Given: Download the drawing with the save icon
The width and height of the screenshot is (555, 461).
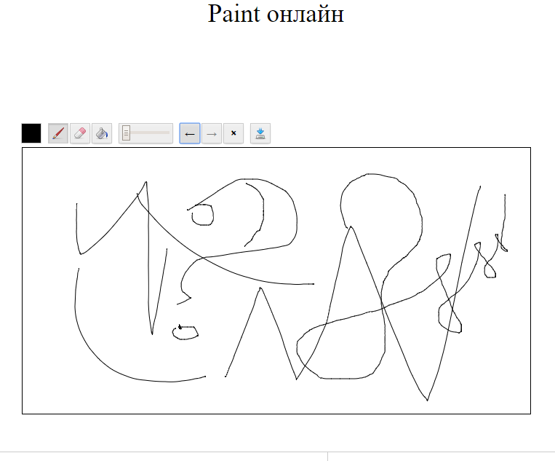Looking at the screenshot, I should [260, 133].
